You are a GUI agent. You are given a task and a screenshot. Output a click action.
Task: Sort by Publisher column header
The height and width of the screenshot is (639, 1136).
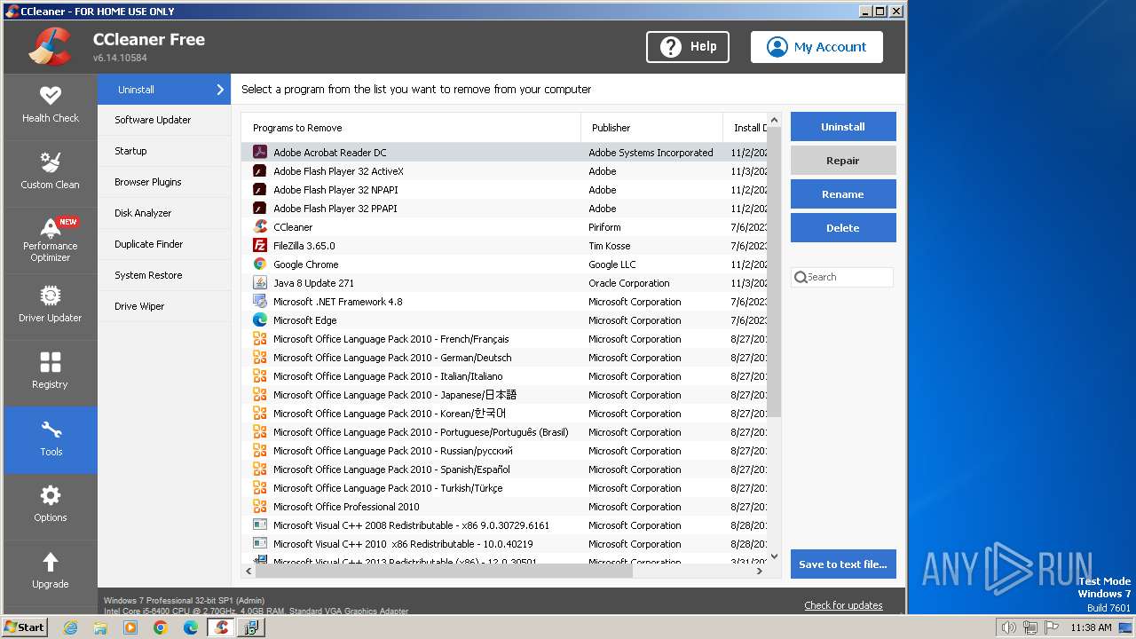(x=651, y=128)
